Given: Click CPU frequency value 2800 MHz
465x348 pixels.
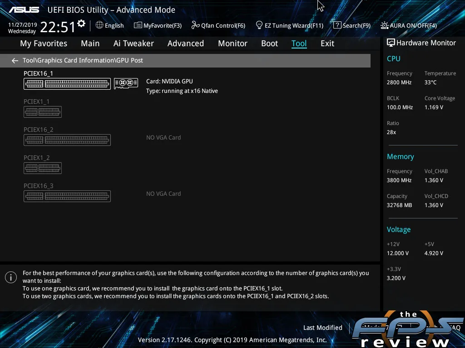Looking at the screenshot, I should [399, 82].
